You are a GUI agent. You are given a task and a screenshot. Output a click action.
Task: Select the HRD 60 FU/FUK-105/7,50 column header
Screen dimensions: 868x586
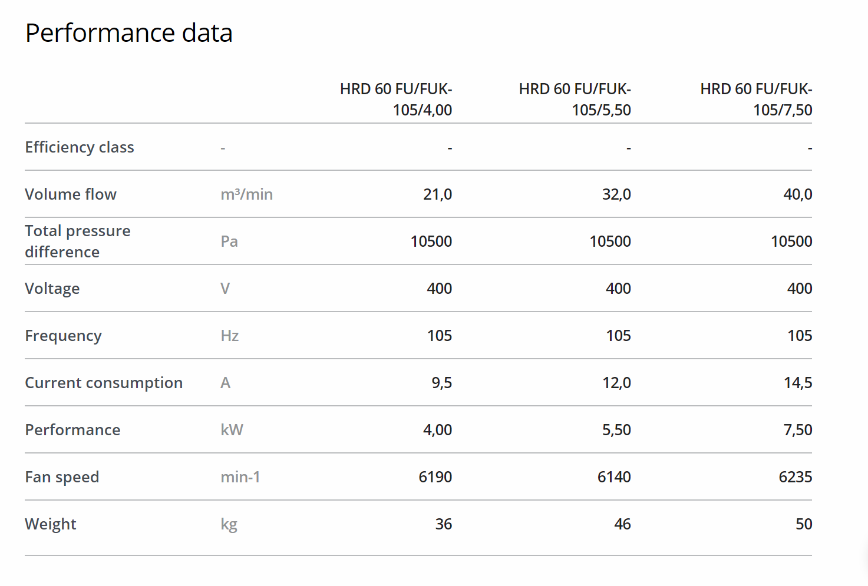coord(756,100)
